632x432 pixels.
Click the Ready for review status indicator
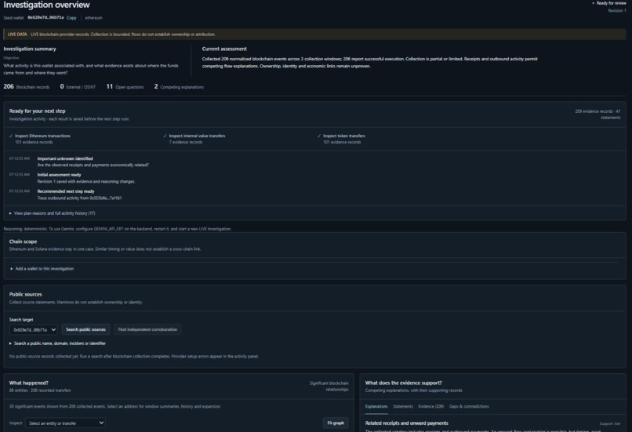[609, 3]
